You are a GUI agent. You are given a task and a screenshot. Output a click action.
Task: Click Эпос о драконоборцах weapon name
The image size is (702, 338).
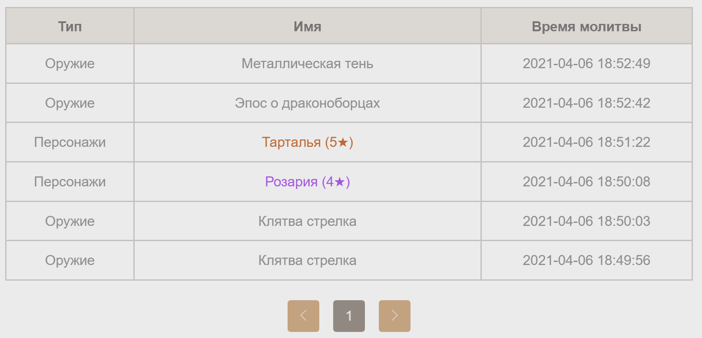coord(307,103)
